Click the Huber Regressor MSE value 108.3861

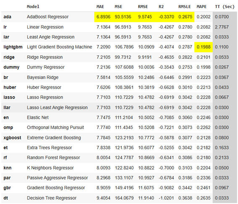(x=124, y=87)
